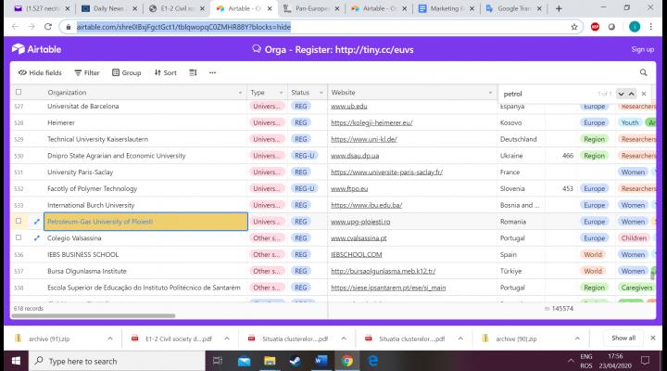Open archive (91).zip download options chevron

click(x=110, y=339)
